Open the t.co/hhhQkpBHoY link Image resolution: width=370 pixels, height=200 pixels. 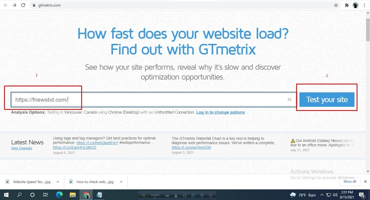click(x=98, y=143)
